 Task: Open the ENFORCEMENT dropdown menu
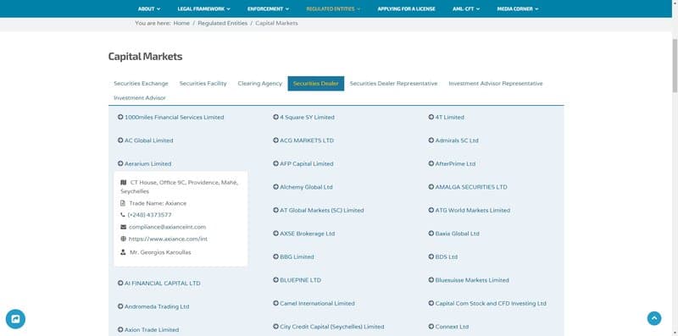[x=268, y=8]
